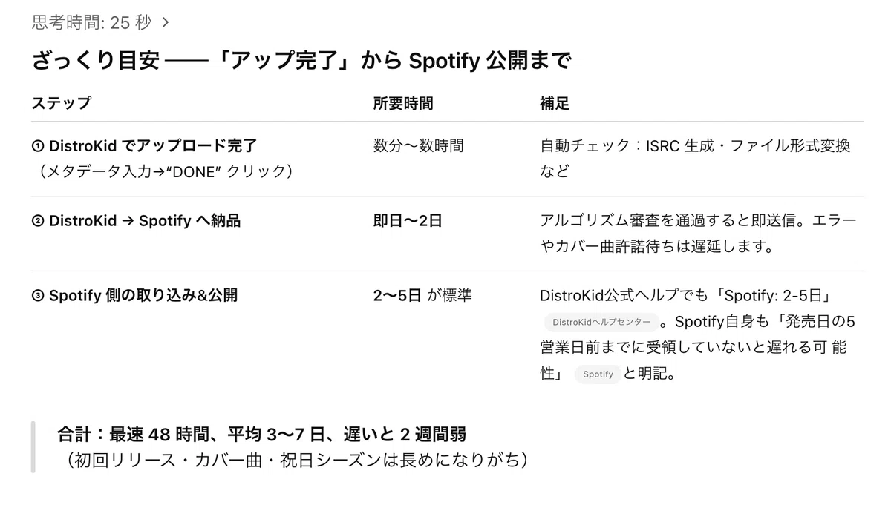The height and width of the screenshot is (505, 891).
Task: Click the 即日〜2日 duration cell
Action: [x=407, y=221]
